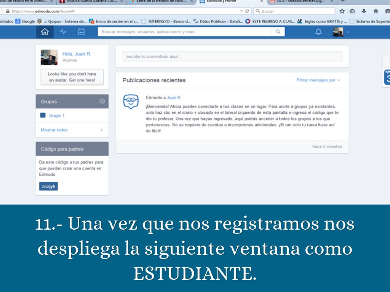
Task: Click the Edmodo mascot post avatar
Action: pos(131,102)
